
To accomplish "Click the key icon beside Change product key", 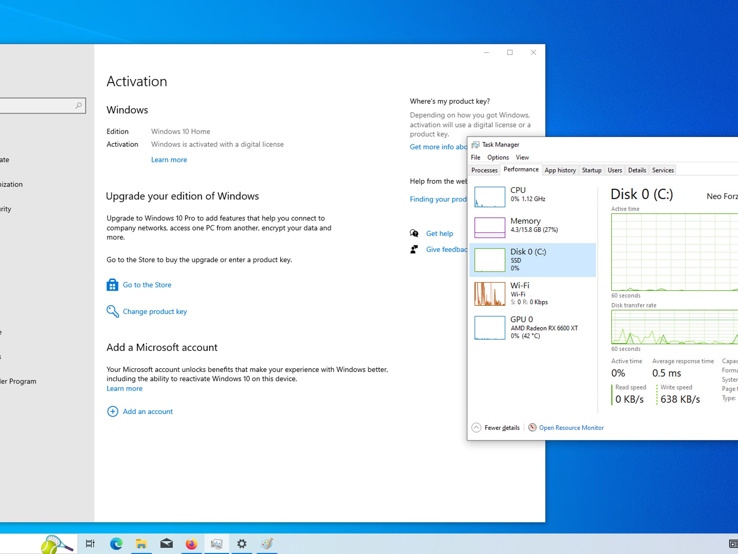I will (x=112, y=311).
